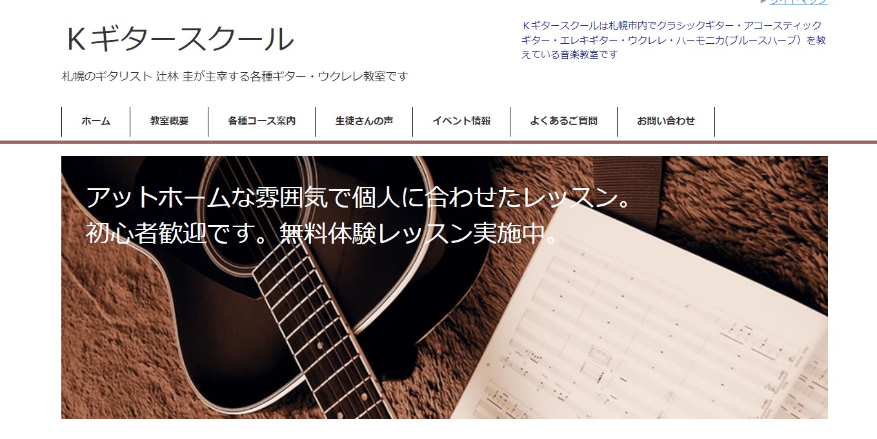Click the headline アットホームな雰囲気で個人に合わせたレッスン
The image size is (877, 439).
point(358,197)
